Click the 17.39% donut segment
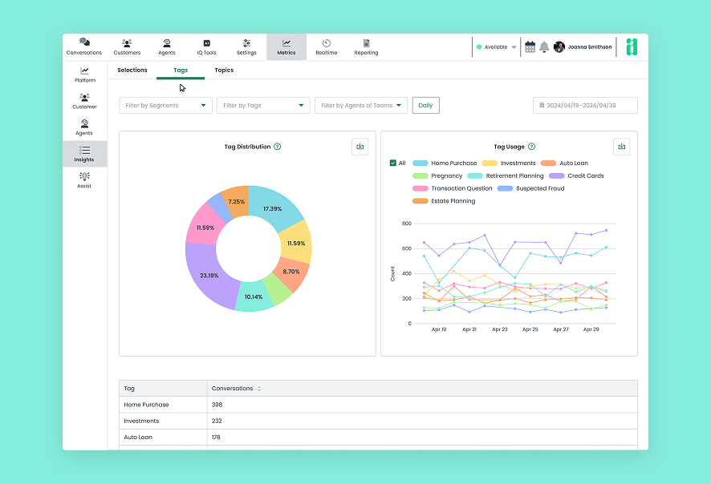Image resolution: width=711 pixels, height=484 pixels. 273,208
